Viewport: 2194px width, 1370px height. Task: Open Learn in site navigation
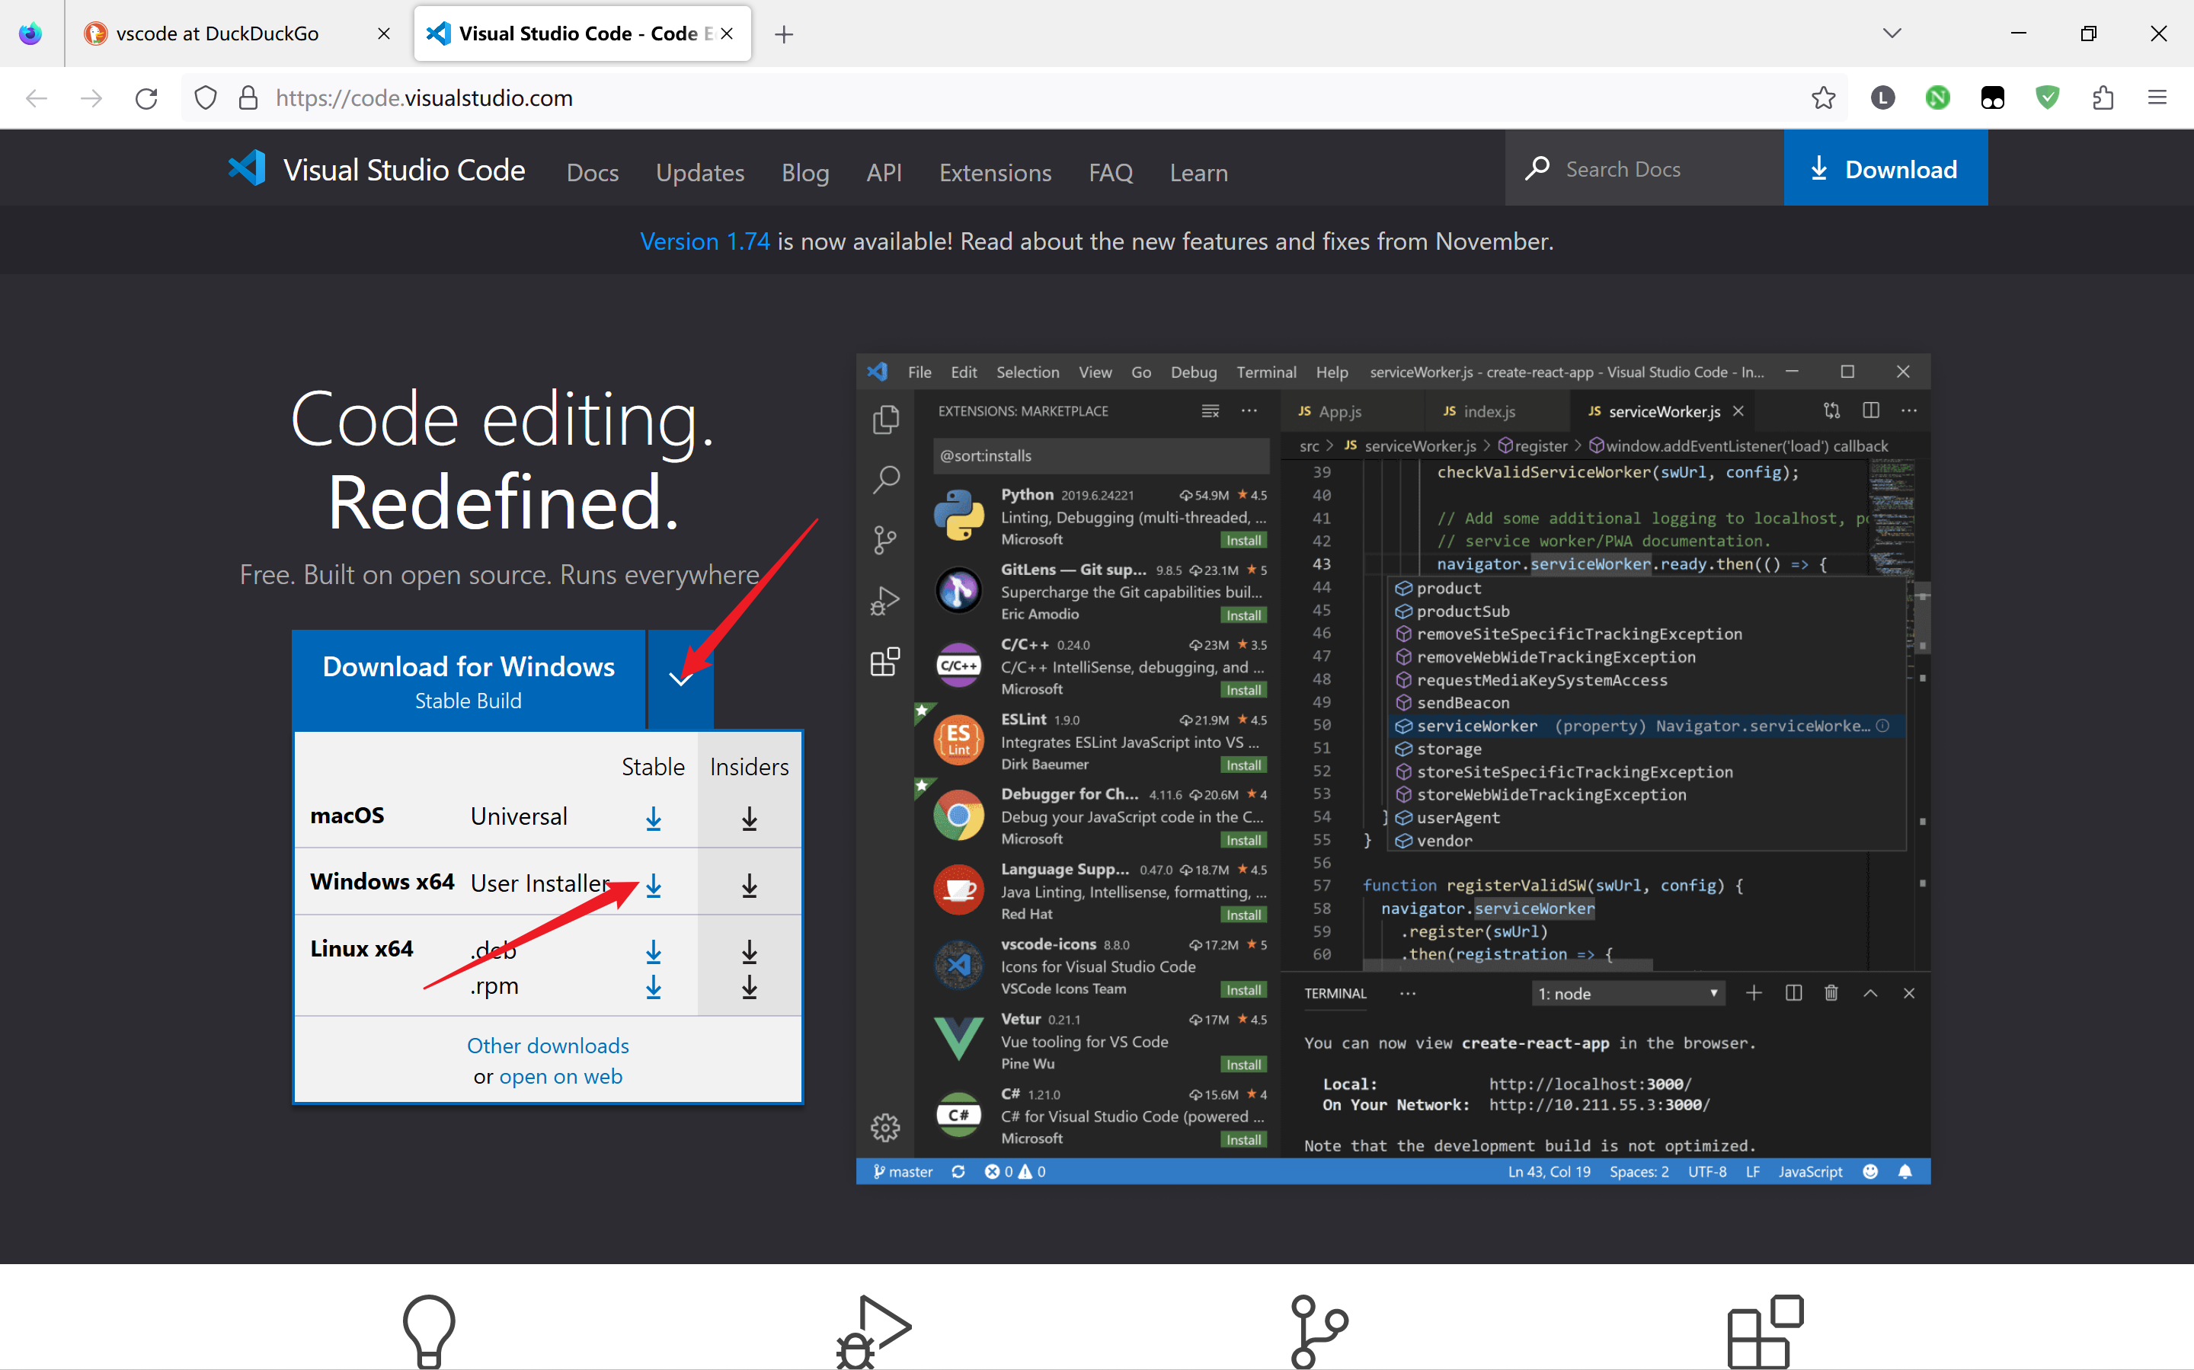1198,172
